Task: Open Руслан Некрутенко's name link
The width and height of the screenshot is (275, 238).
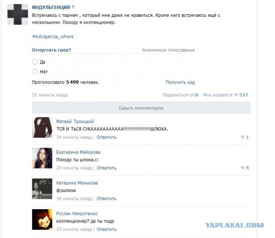Action: click(x=77, y=213)
